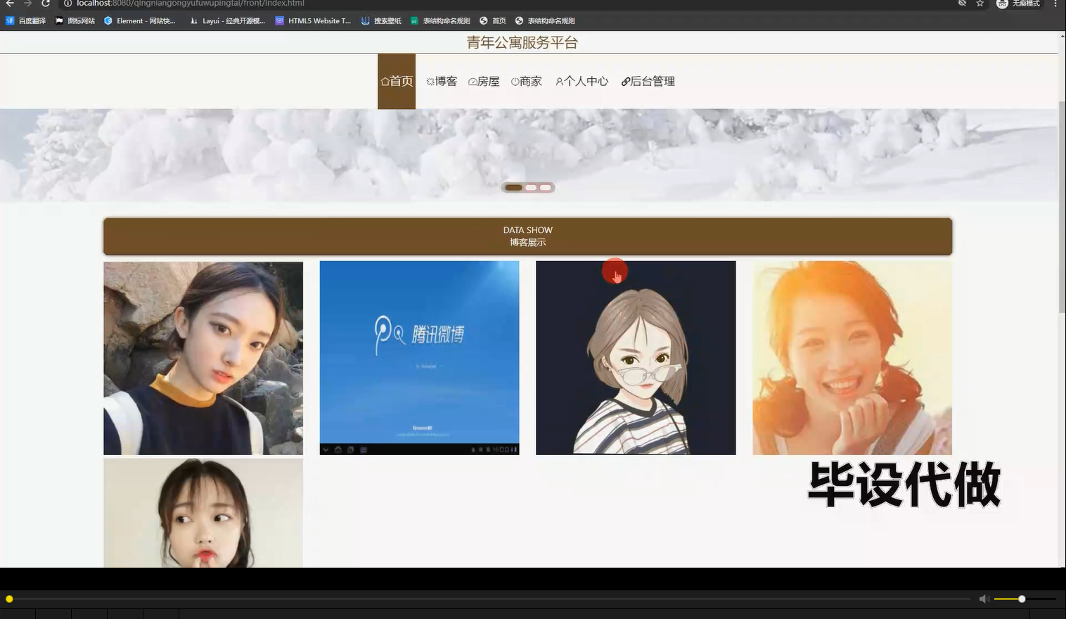Open the 百度翻译 bookmark
Screen dimensions: 1066x619
tap(26, 21)
